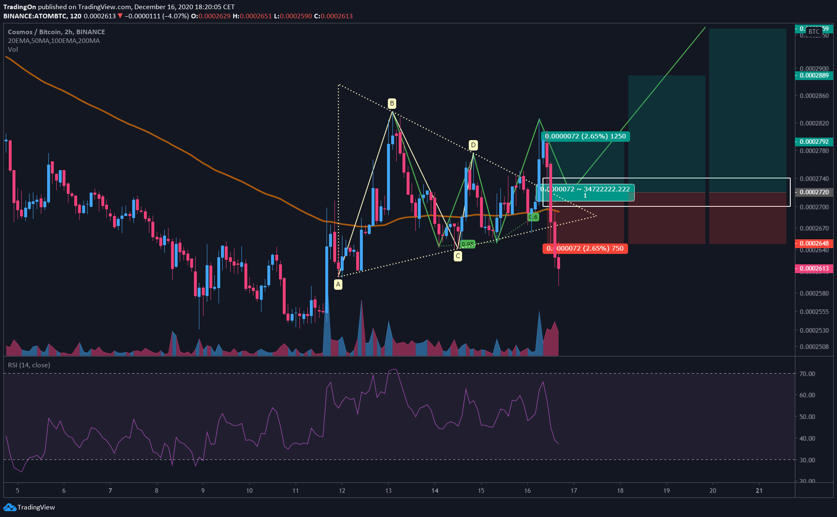Click the TradingView cloud logo icon
Viewport: 837px width, 517px height.
point(9,507)
